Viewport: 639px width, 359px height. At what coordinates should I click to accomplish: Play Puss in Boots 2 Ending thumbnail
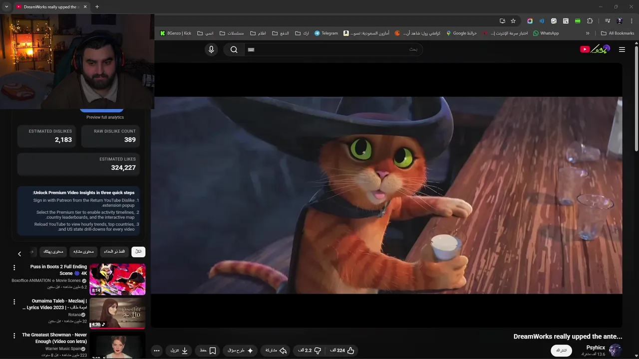[117, 279]
